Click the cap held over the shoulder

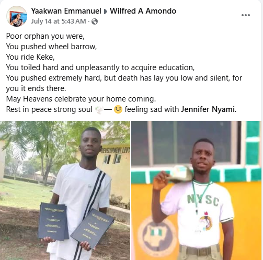click(x=180, y=174)
